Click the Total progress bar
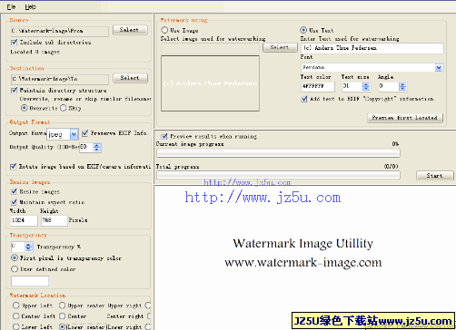The image size is (456, 330). point(278,175)
